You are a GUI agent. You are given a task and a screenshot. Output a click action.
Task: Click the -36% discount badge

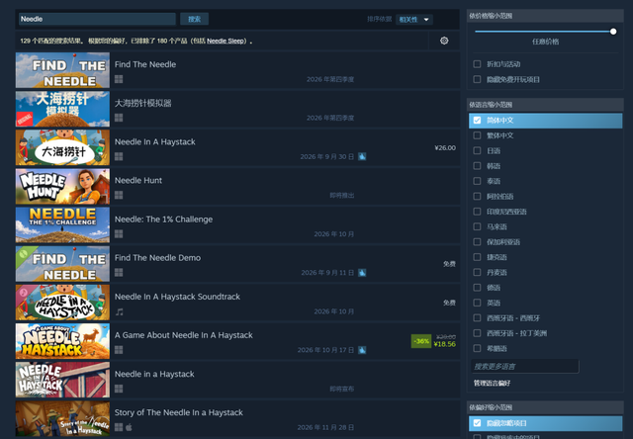point(421,341)
